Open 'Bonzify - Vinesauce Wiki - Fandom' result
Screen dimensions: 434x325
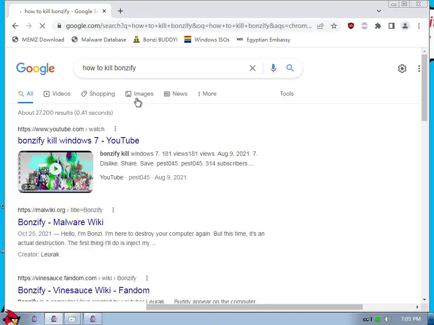point(83,290)
